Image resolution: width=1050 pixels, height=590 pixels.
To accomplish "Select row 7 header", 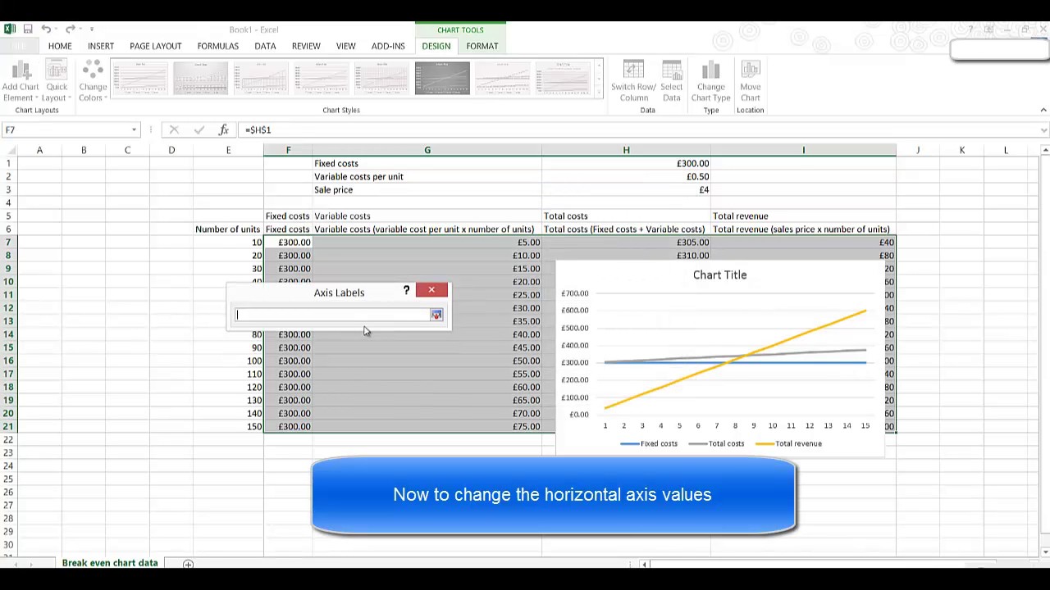I will 8,243.
